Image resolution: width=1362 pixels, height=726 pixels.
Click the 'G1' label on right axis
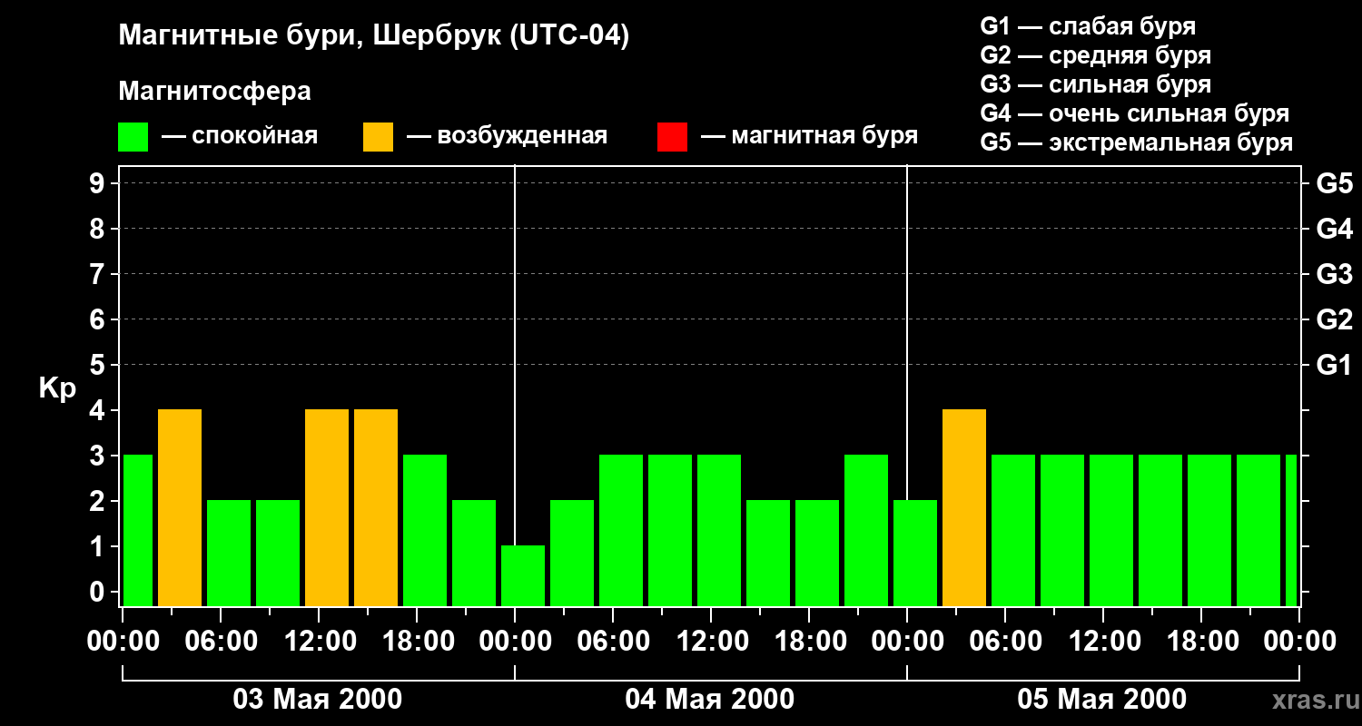pos(1335,366)
